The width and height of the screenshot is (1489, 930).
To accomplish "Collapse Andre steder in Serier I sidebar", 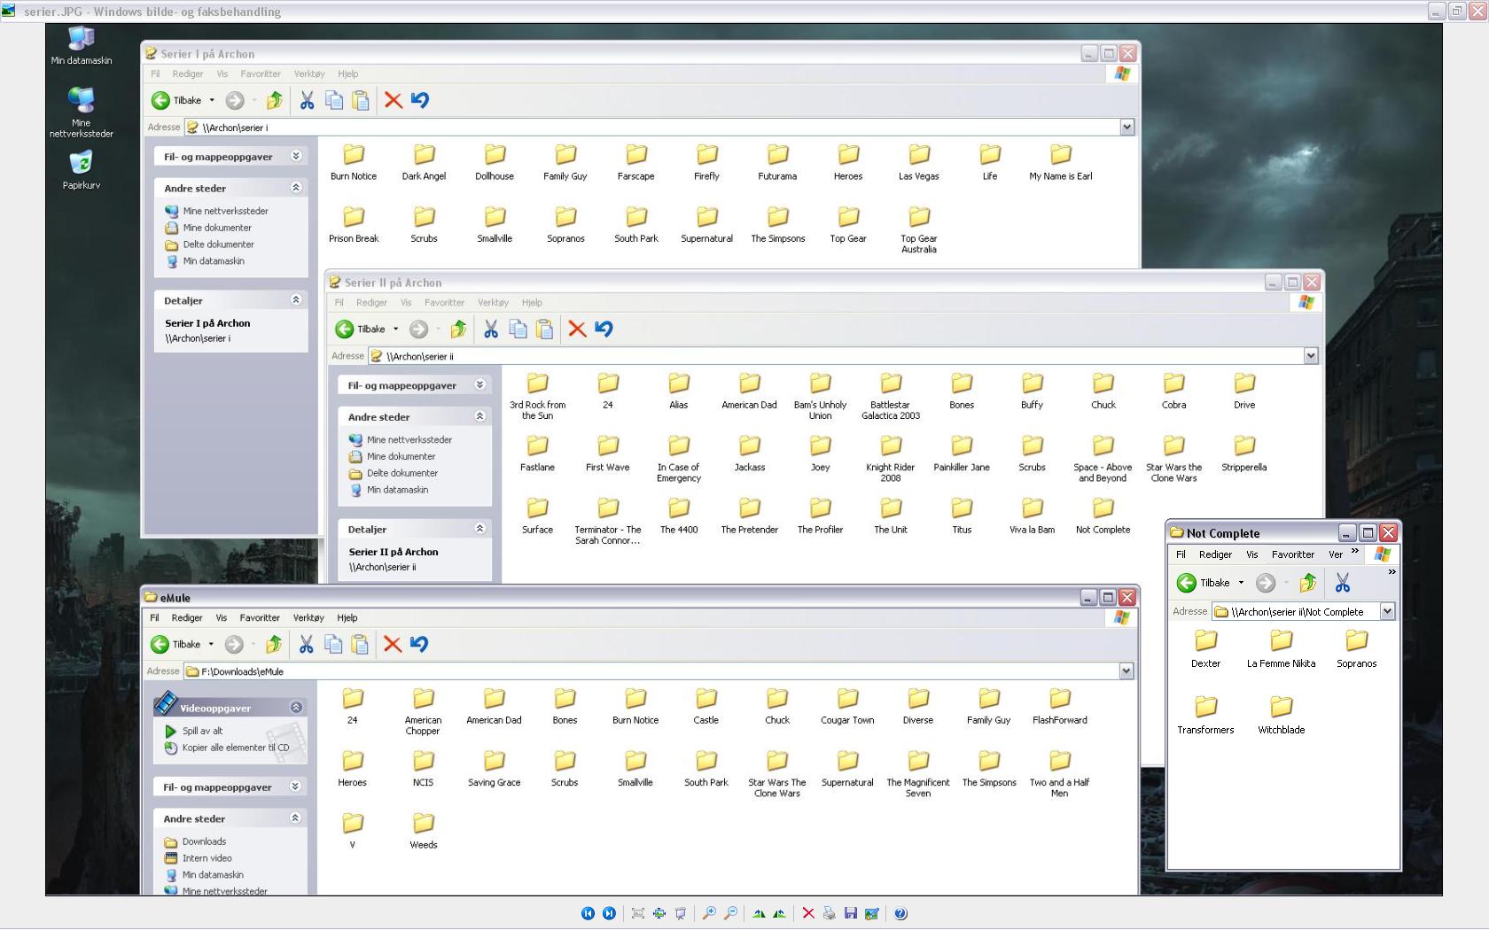I will tap(296, 187).
